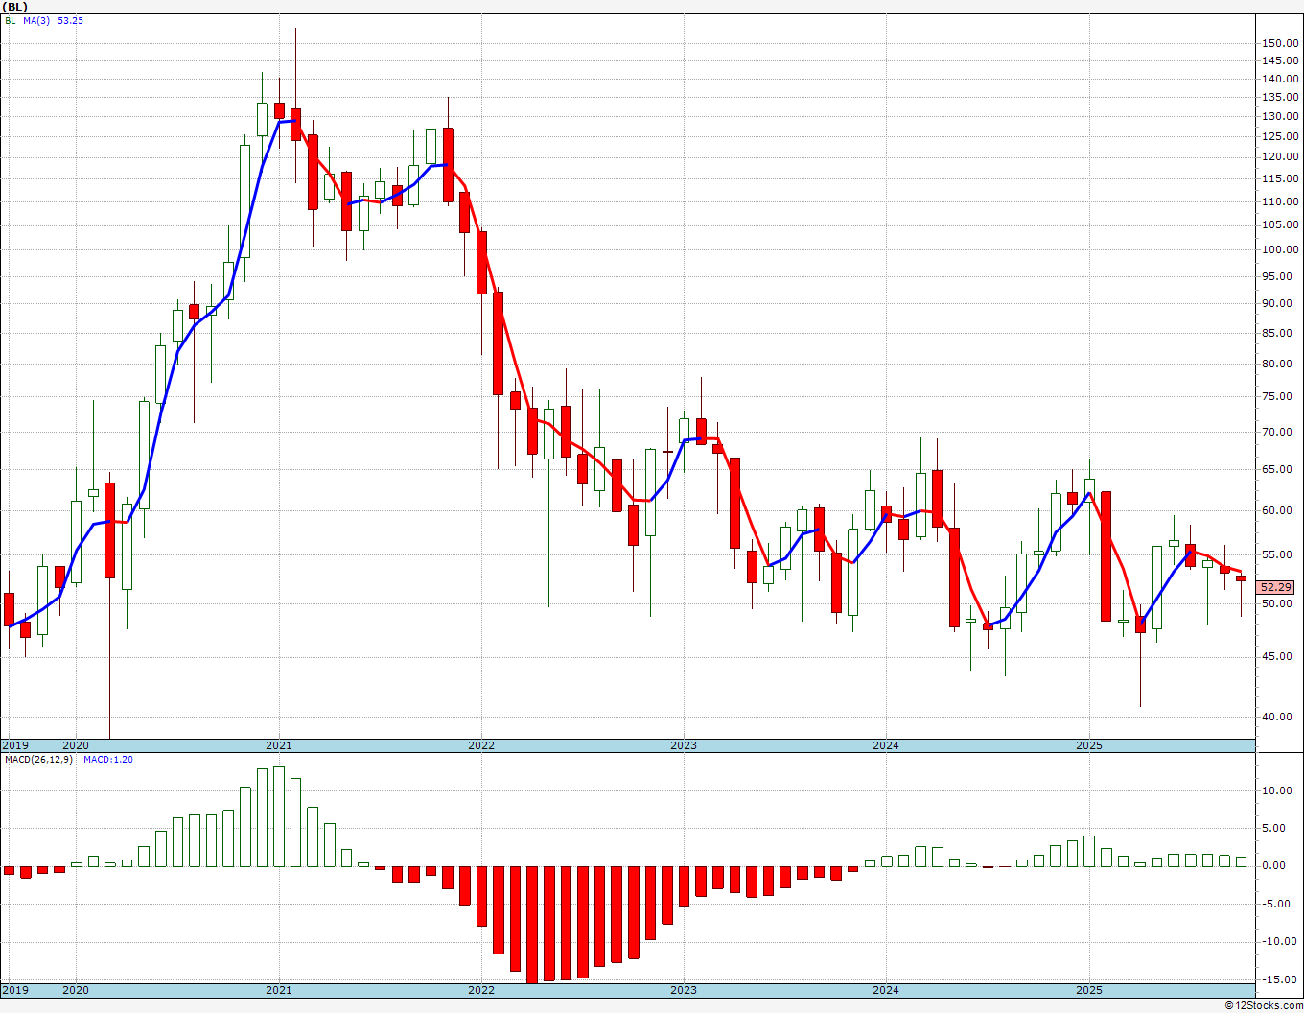Select 2023 on the price chart time axis
The image size is (1304, 1013).
click(684, 745)
